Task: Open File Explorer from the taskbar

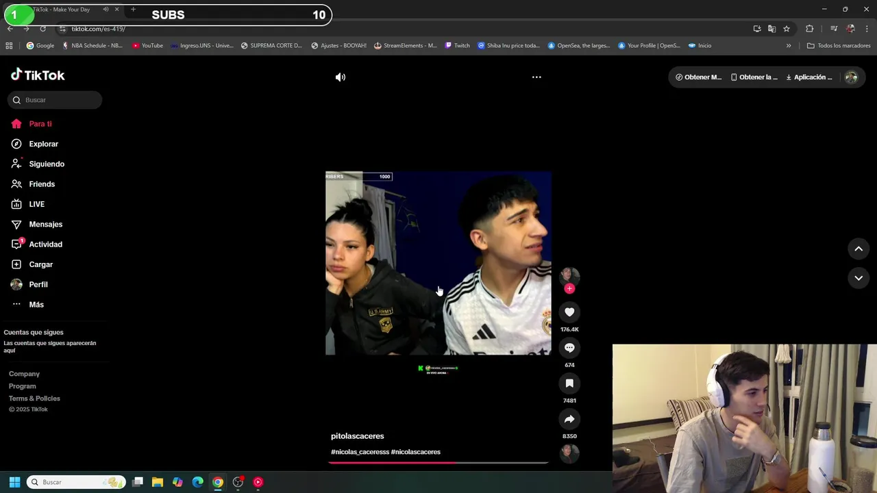Action: point(157,482)
